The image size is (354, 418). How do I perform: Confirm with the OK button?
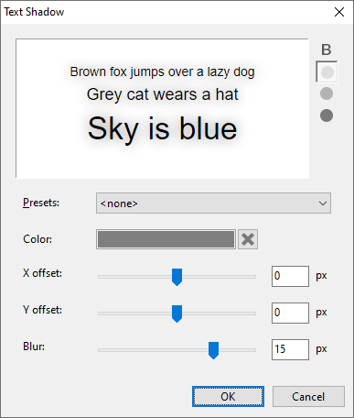coord(228,397)
